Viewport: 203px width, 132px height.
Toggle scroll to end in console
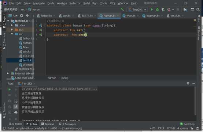click(16, 107)
